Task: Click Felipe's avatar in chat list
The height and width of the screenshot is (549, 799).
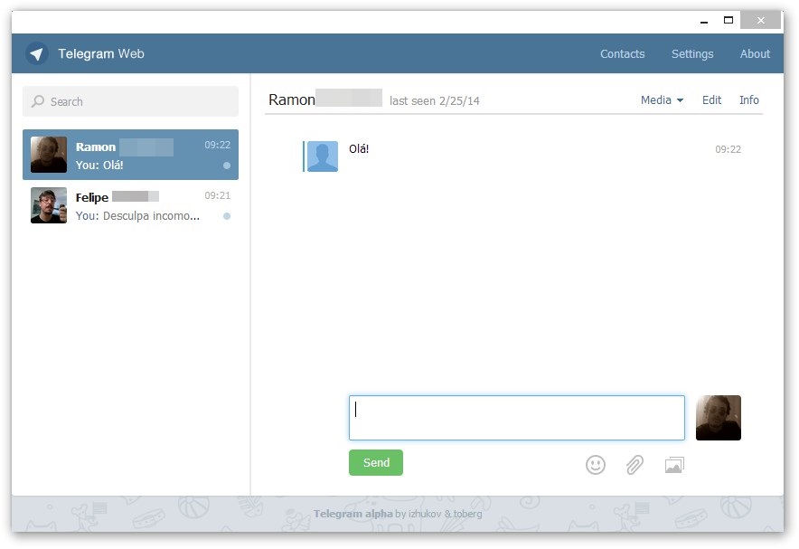Action: 49,205
